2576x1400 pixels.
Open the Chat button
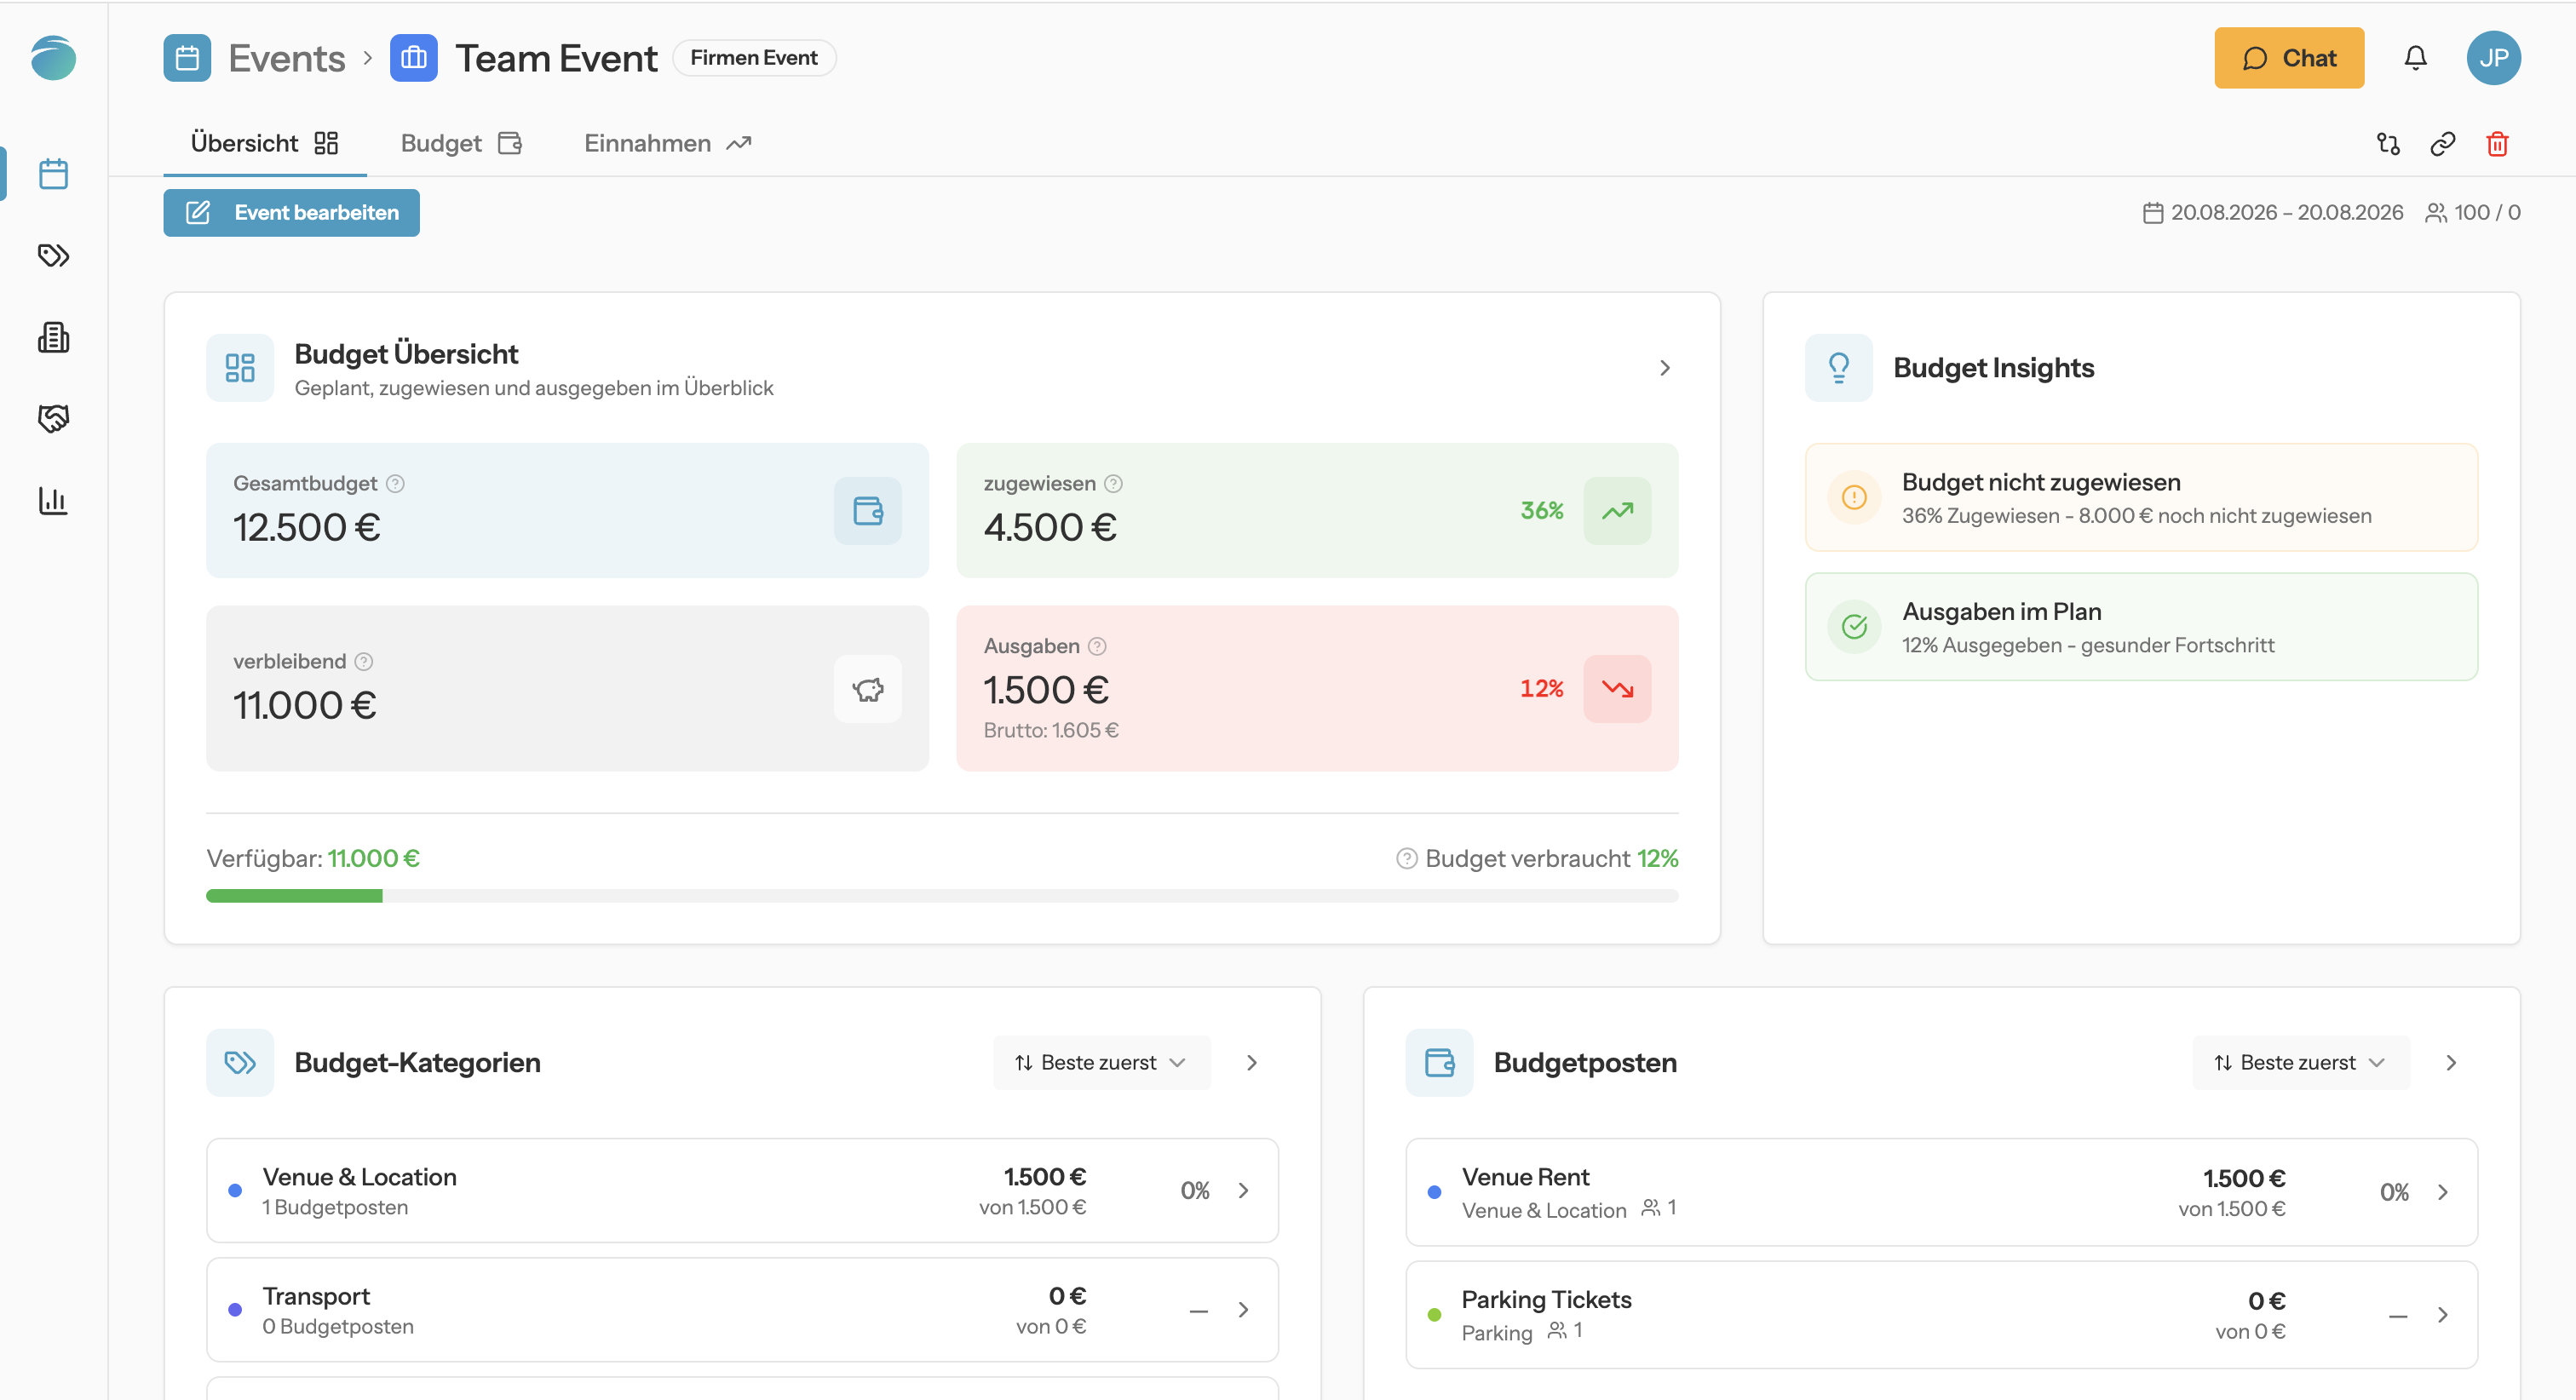pyautogui.click(x=2289, y=58)
